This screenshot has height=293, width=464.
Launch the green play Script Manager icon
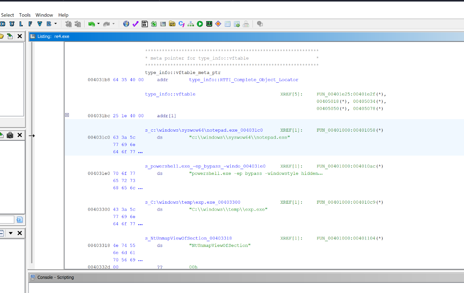pyautogui.click(x=200, y=24)
